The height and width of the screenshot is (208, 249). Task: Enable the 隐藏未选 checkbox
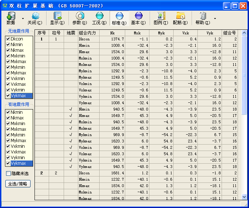click(9, 174)
